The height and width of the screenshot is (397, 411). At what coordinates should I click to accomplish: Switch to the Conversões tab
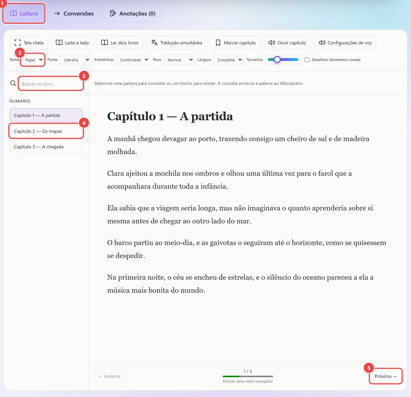(74, 14)
